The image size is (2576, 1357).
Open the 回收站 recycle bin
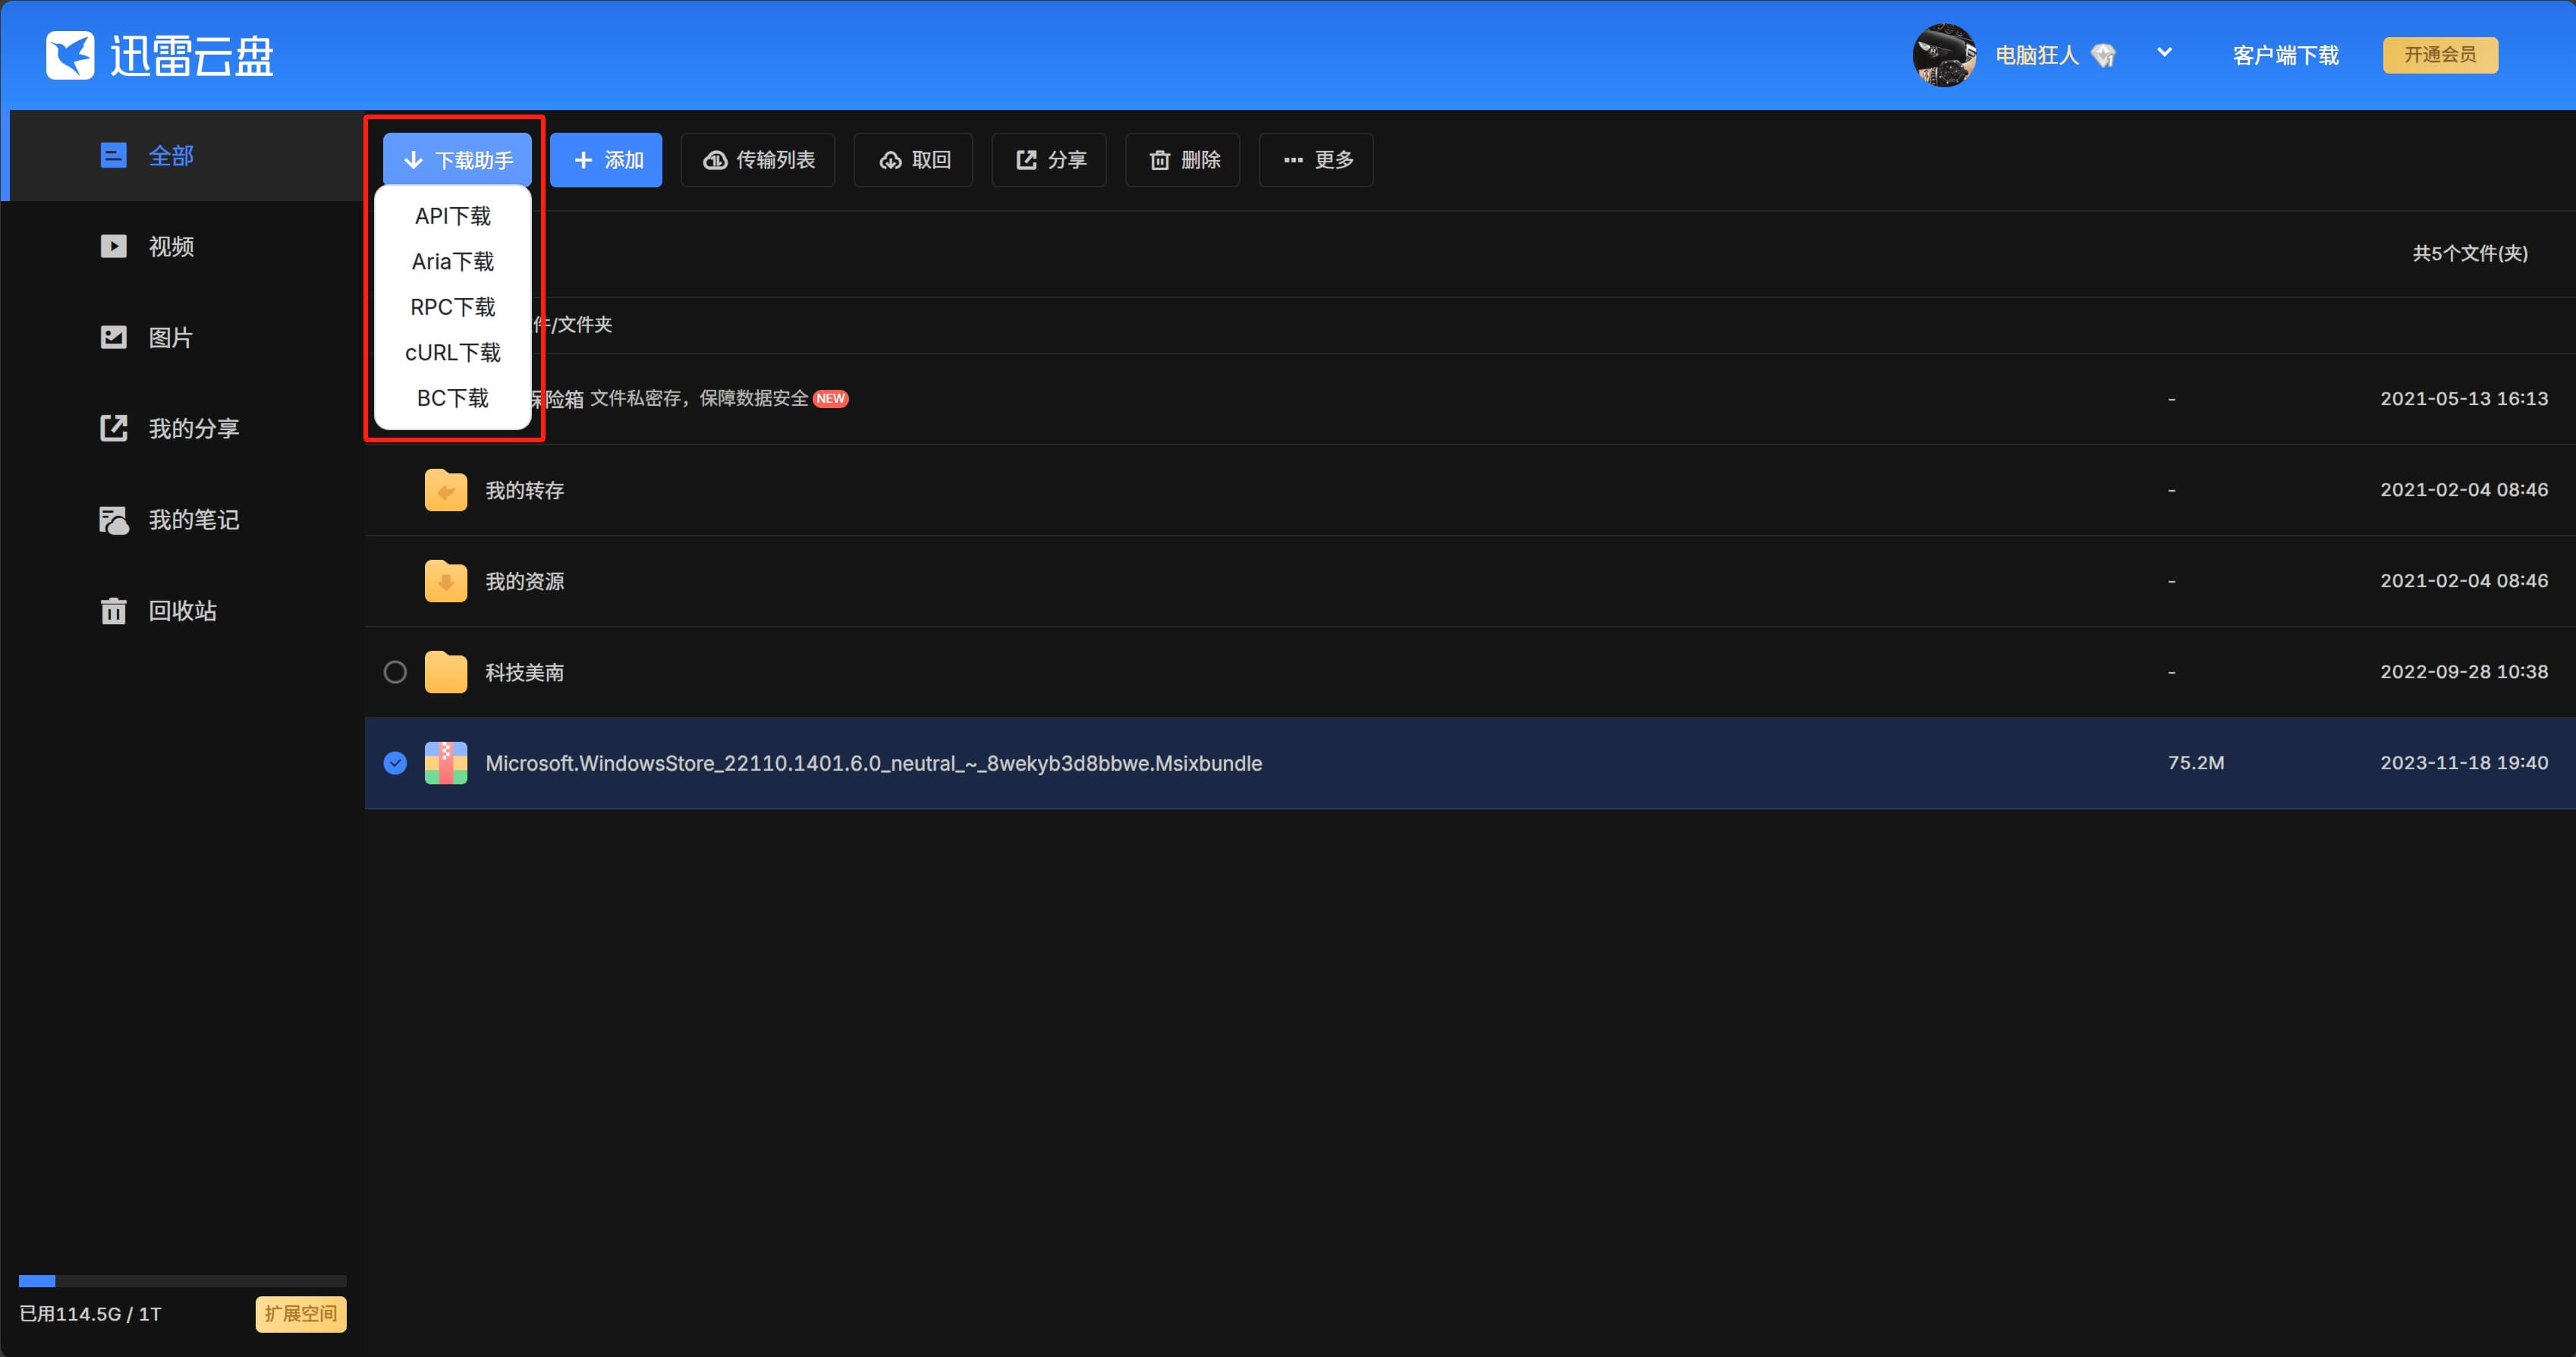(x=182, y=611)
